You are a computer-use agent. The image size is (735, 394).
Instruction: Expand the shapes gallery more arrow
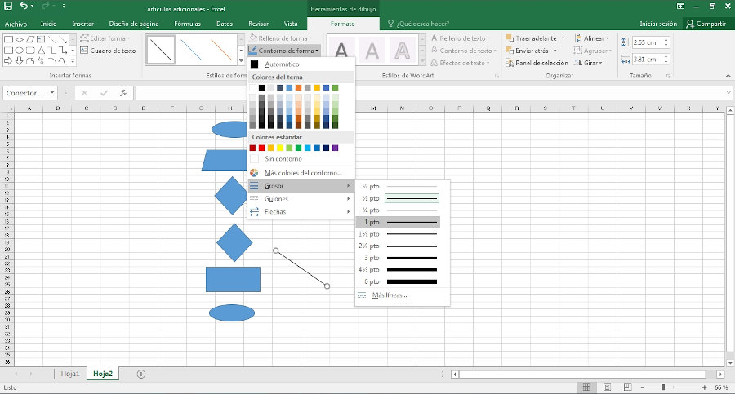click(73, 61)
